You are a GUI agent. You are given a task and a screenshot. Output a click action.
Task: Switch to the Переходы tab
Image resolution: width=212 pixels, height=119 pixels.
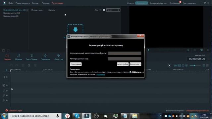(x=45, y=57)
